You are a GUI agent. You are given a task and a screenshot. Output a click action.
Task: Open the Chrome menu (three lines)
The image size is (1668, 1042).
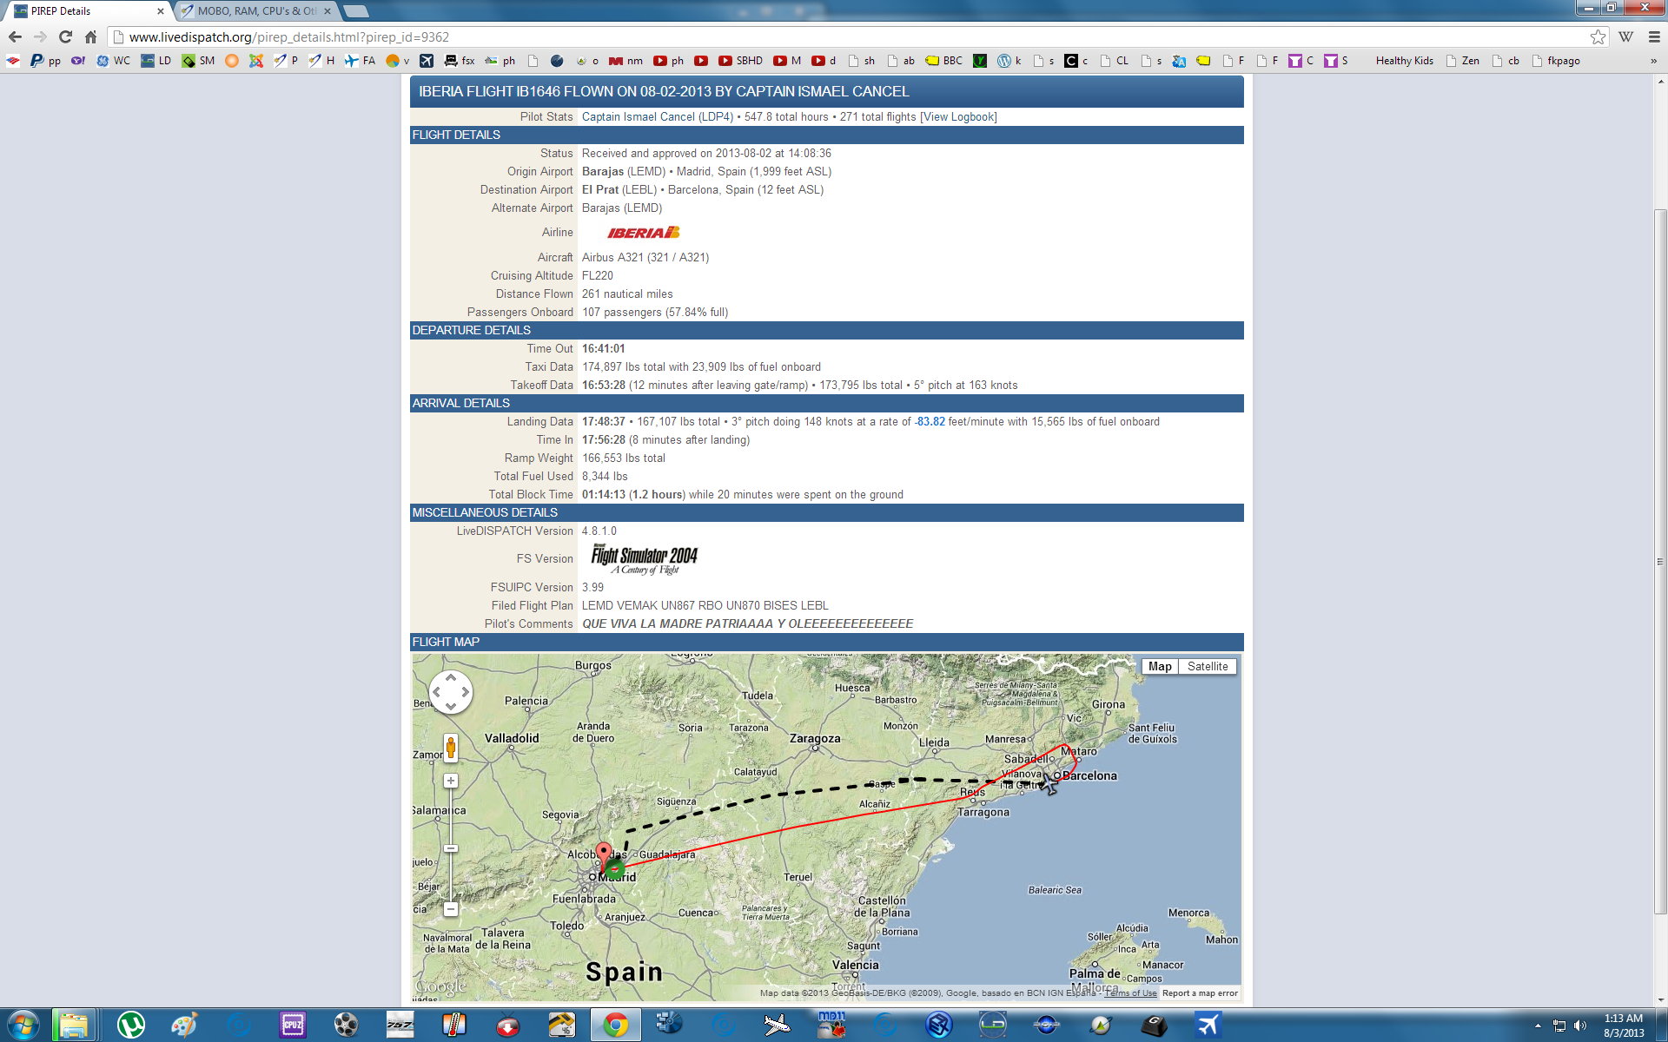pyautogui.click(x=1654, y=36)
